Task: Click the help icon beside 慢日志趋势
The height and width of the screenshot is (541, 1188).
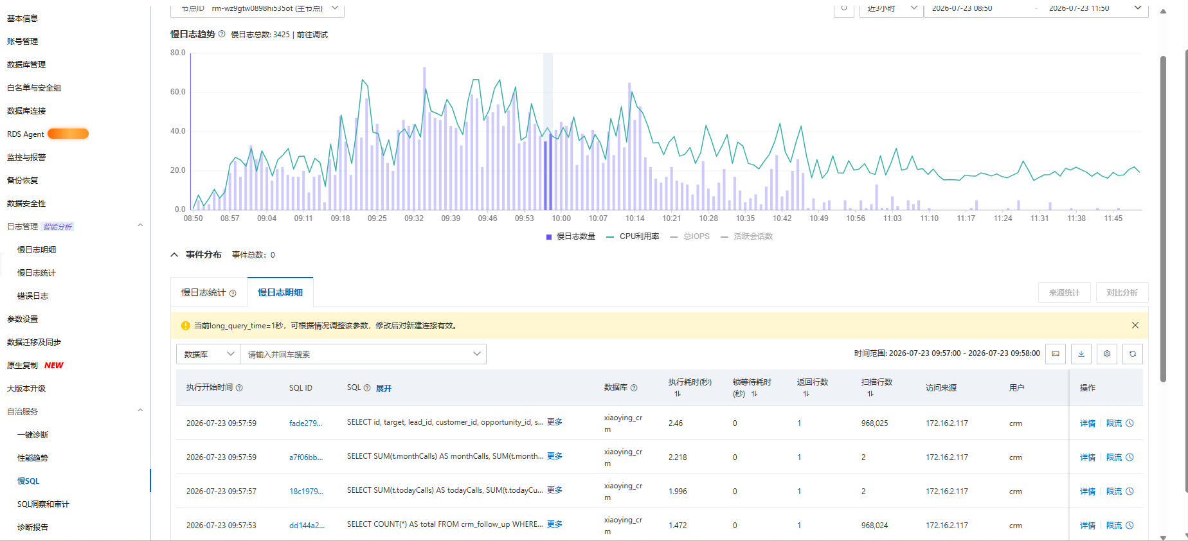Action: [222, 34]
